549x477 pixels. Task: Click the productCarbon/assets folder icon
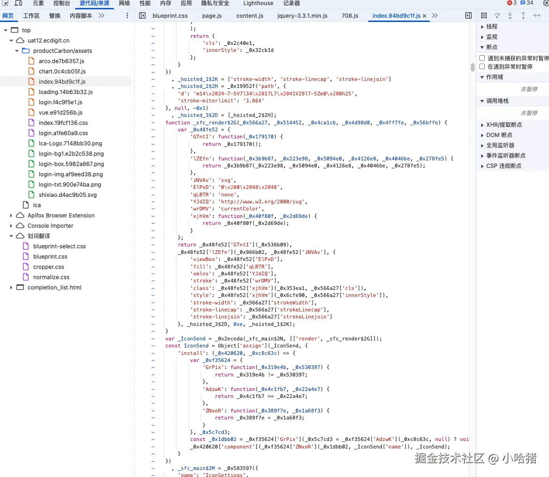coord(26,51)
